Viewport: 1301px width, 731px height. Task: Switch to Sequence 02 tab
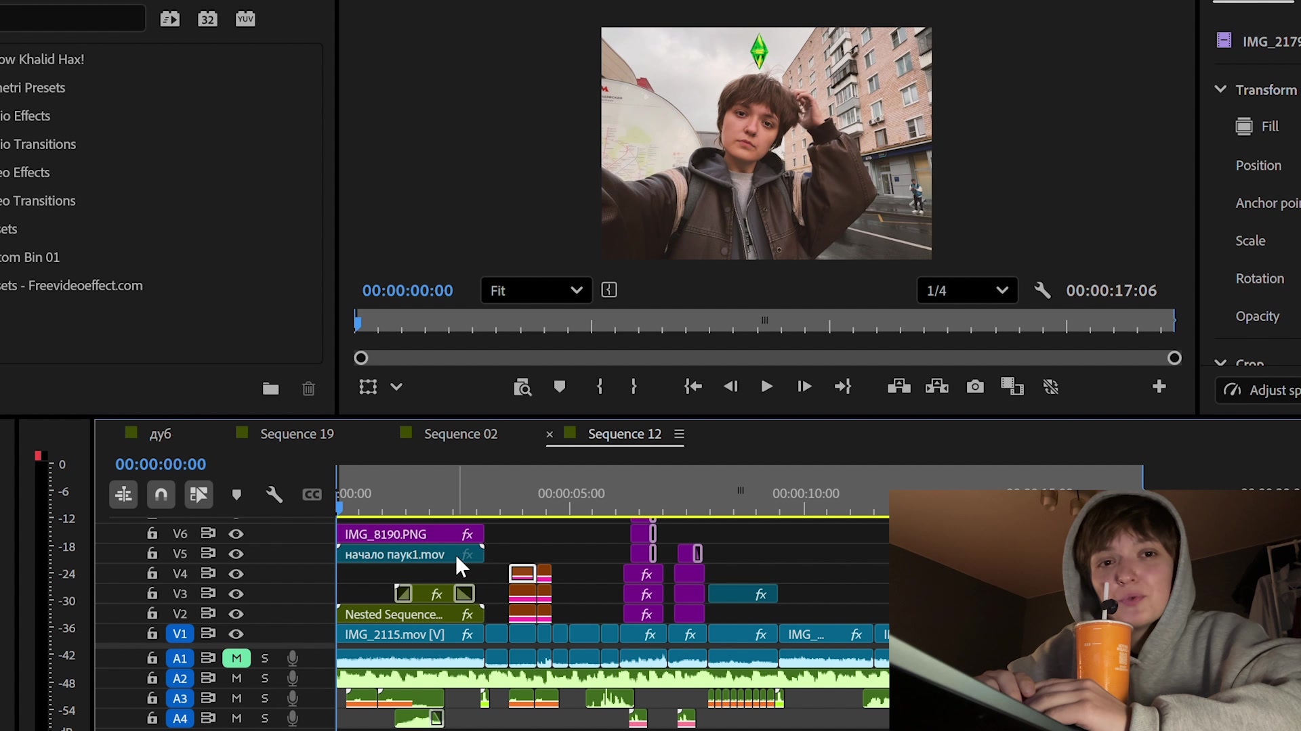coord(461,434)
